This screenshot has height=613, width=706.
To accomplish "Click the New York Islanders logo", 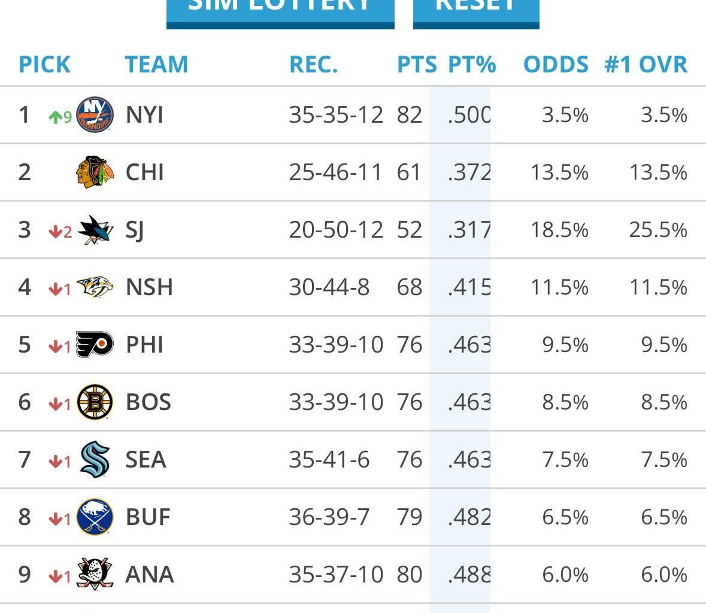I will pyautogui.click(x=95, y=114).
